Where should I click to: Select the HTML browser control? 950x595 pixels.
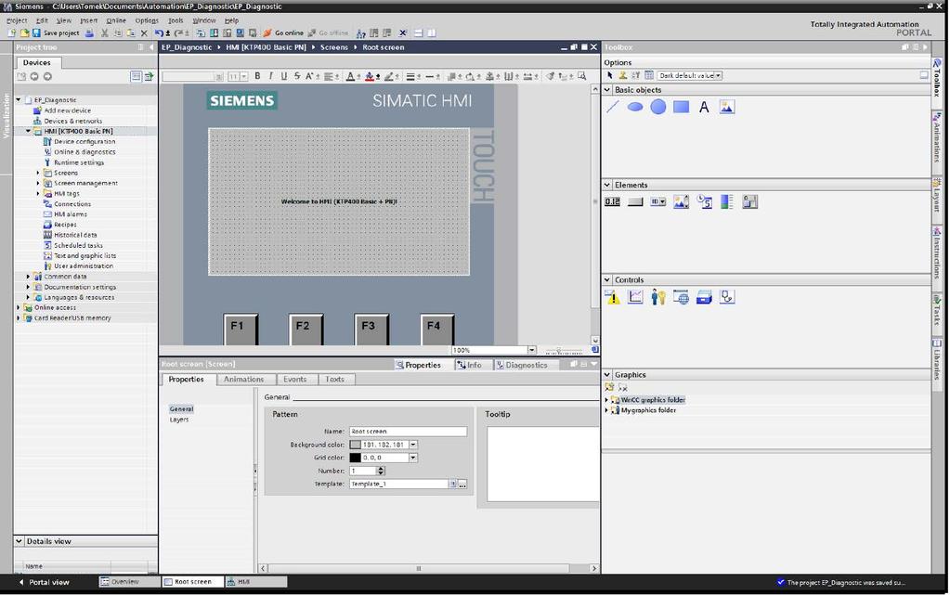click(681, 297)
